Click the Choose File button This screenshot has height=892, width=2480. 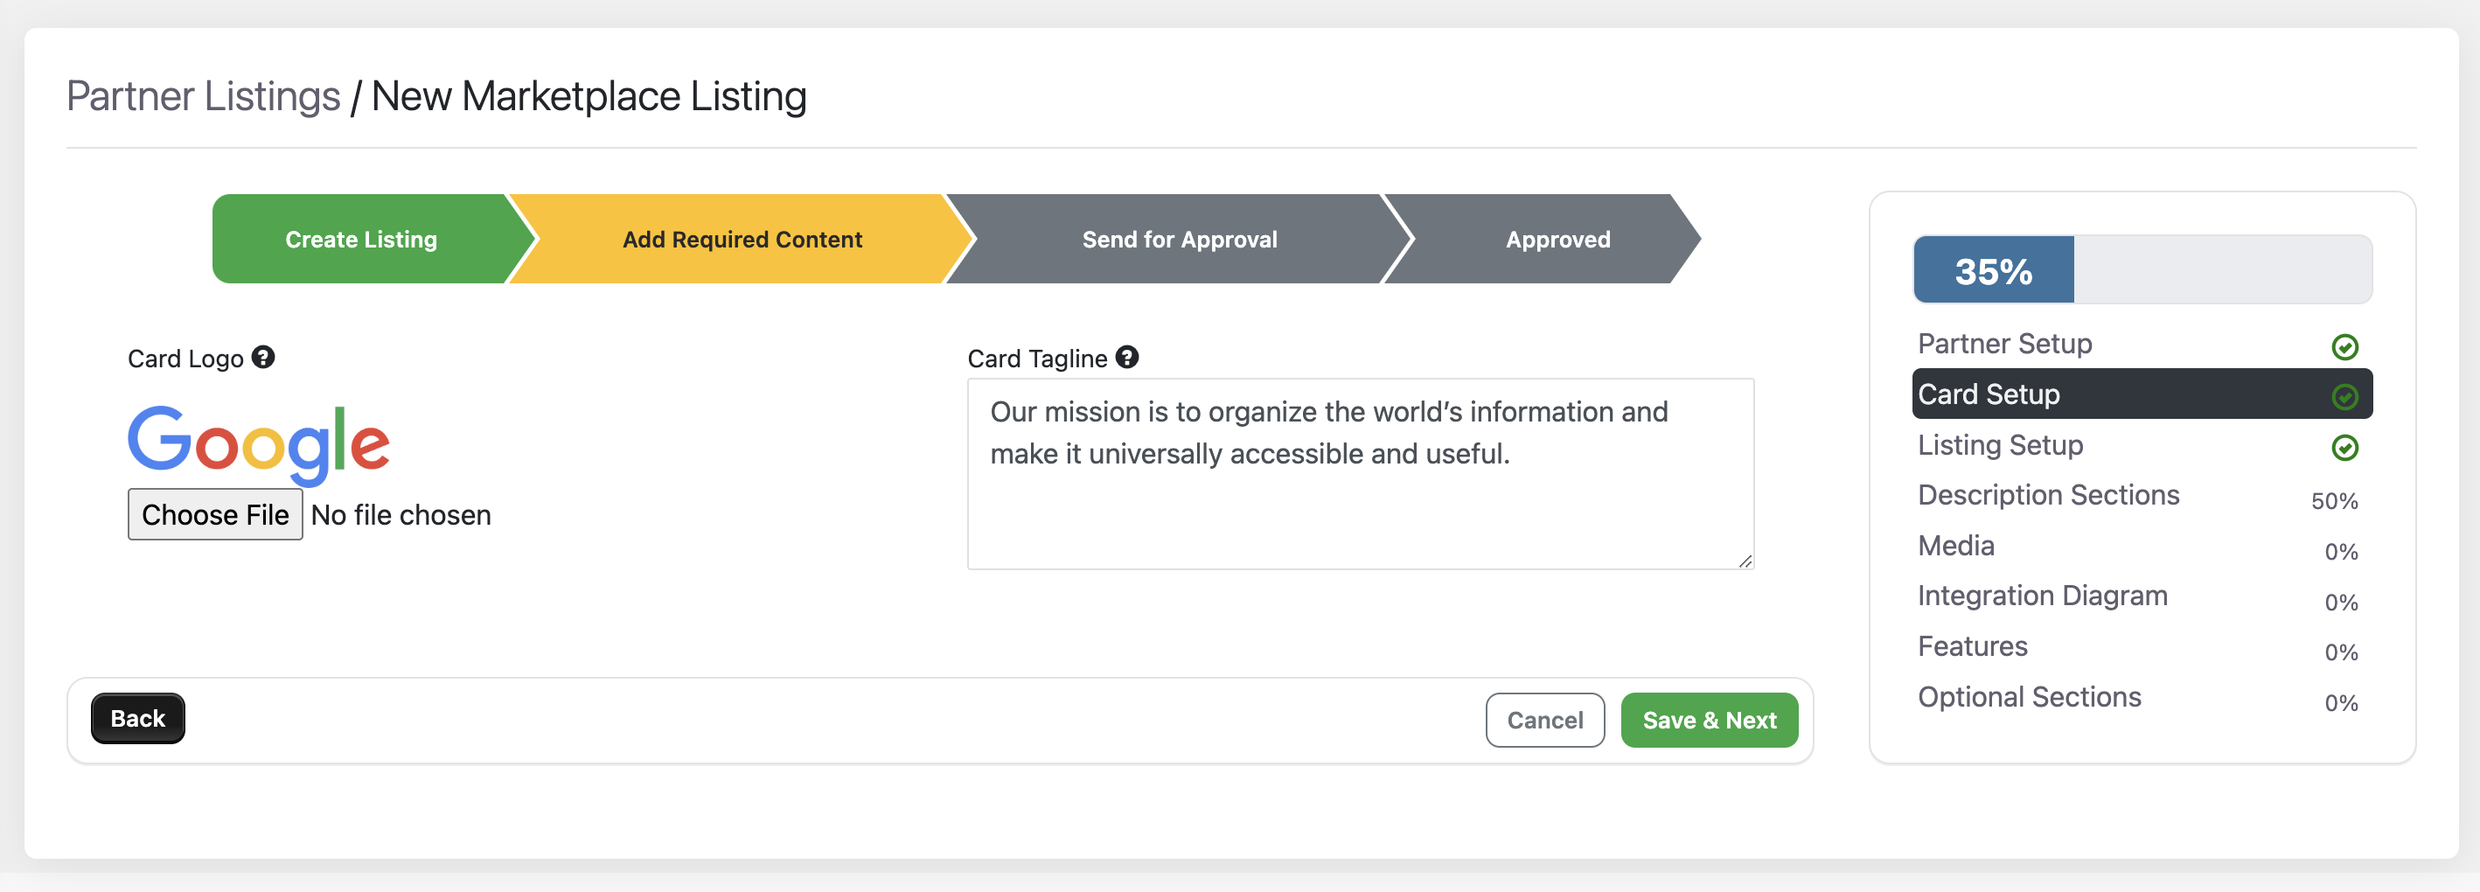pos(216,514)
